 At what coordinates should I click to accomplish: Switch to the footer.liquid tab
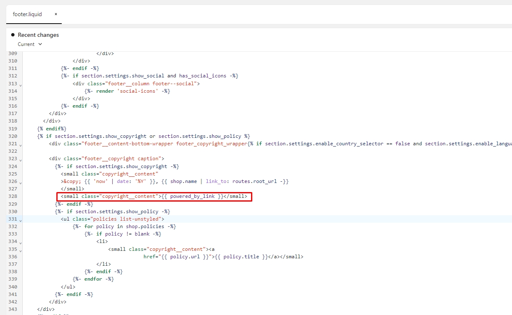point(27,14)
